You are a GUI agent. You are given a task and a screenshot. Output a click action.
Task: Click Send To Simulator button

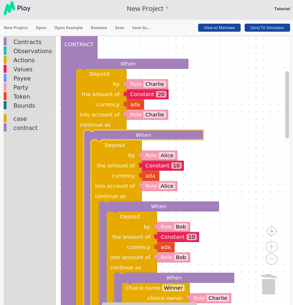(x=267, y=28)
